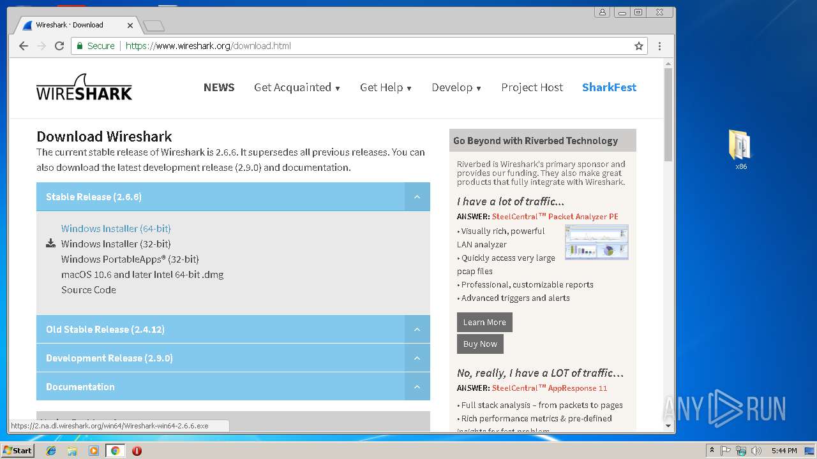Click the network tray icon
The height and width of the screenshot is (459, 817).
[741, 451]
